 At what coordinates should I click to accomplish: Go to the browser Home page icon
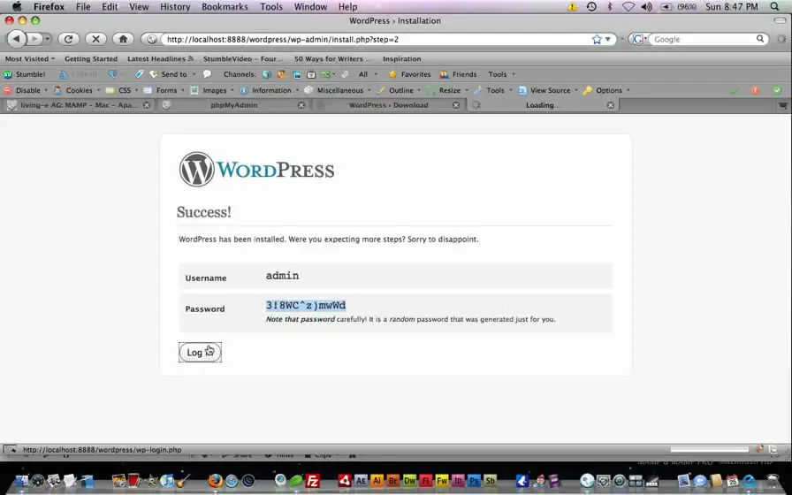tap(123, 39)
